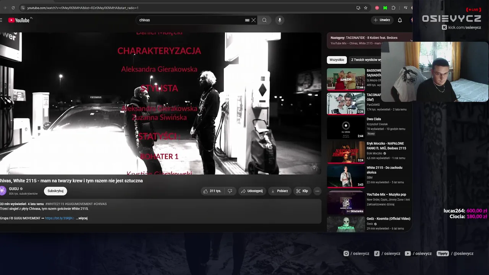Reload the page in the browser
This screenshot has width=489, height=275.
pyautogui.click(x=13, y=8)
